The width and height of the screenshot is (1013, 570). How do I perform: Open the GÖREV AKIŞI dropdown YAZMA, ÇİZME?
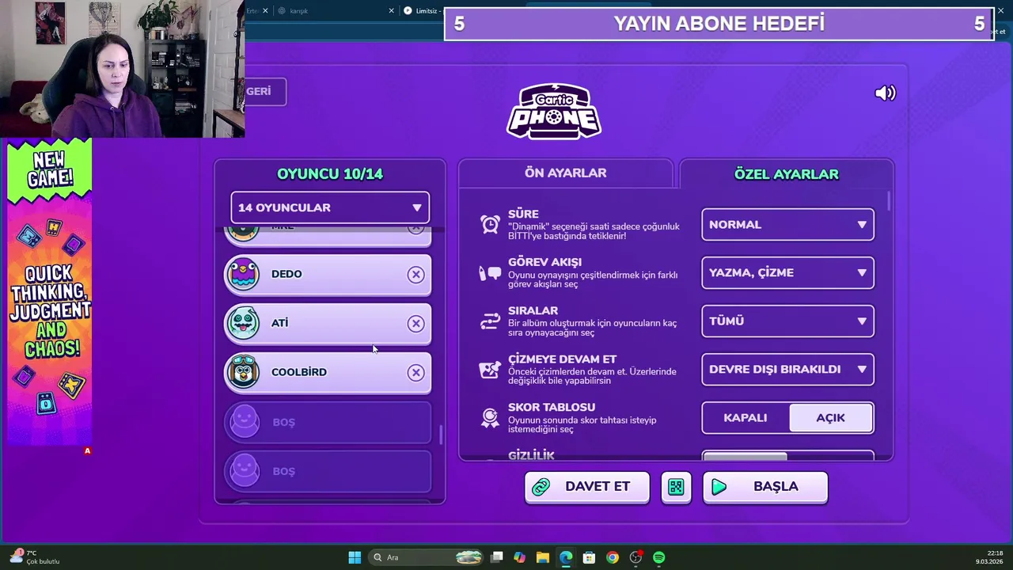tap(787, 273)
